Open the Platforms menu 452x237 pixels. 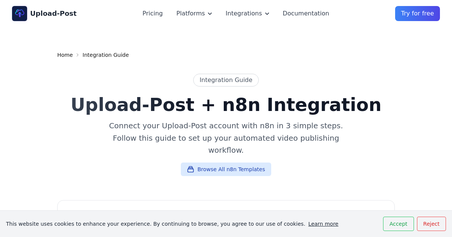point(194,14)
